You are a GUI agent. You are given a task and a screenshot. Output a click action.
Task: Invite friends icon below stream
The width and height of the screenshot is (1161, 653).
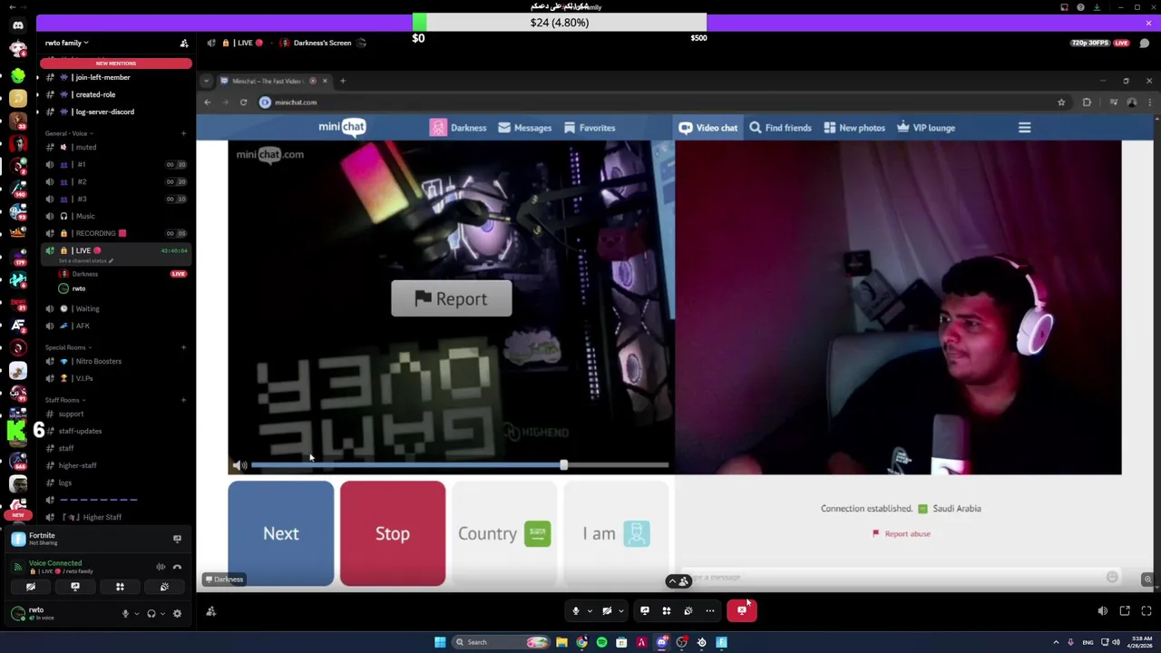pyautogui.click(x=211, y=611)
